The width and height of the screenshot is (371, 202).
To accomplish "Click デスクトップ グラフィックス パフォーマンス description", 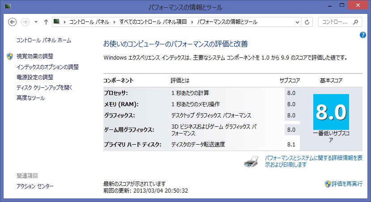I will coord(211,115).
